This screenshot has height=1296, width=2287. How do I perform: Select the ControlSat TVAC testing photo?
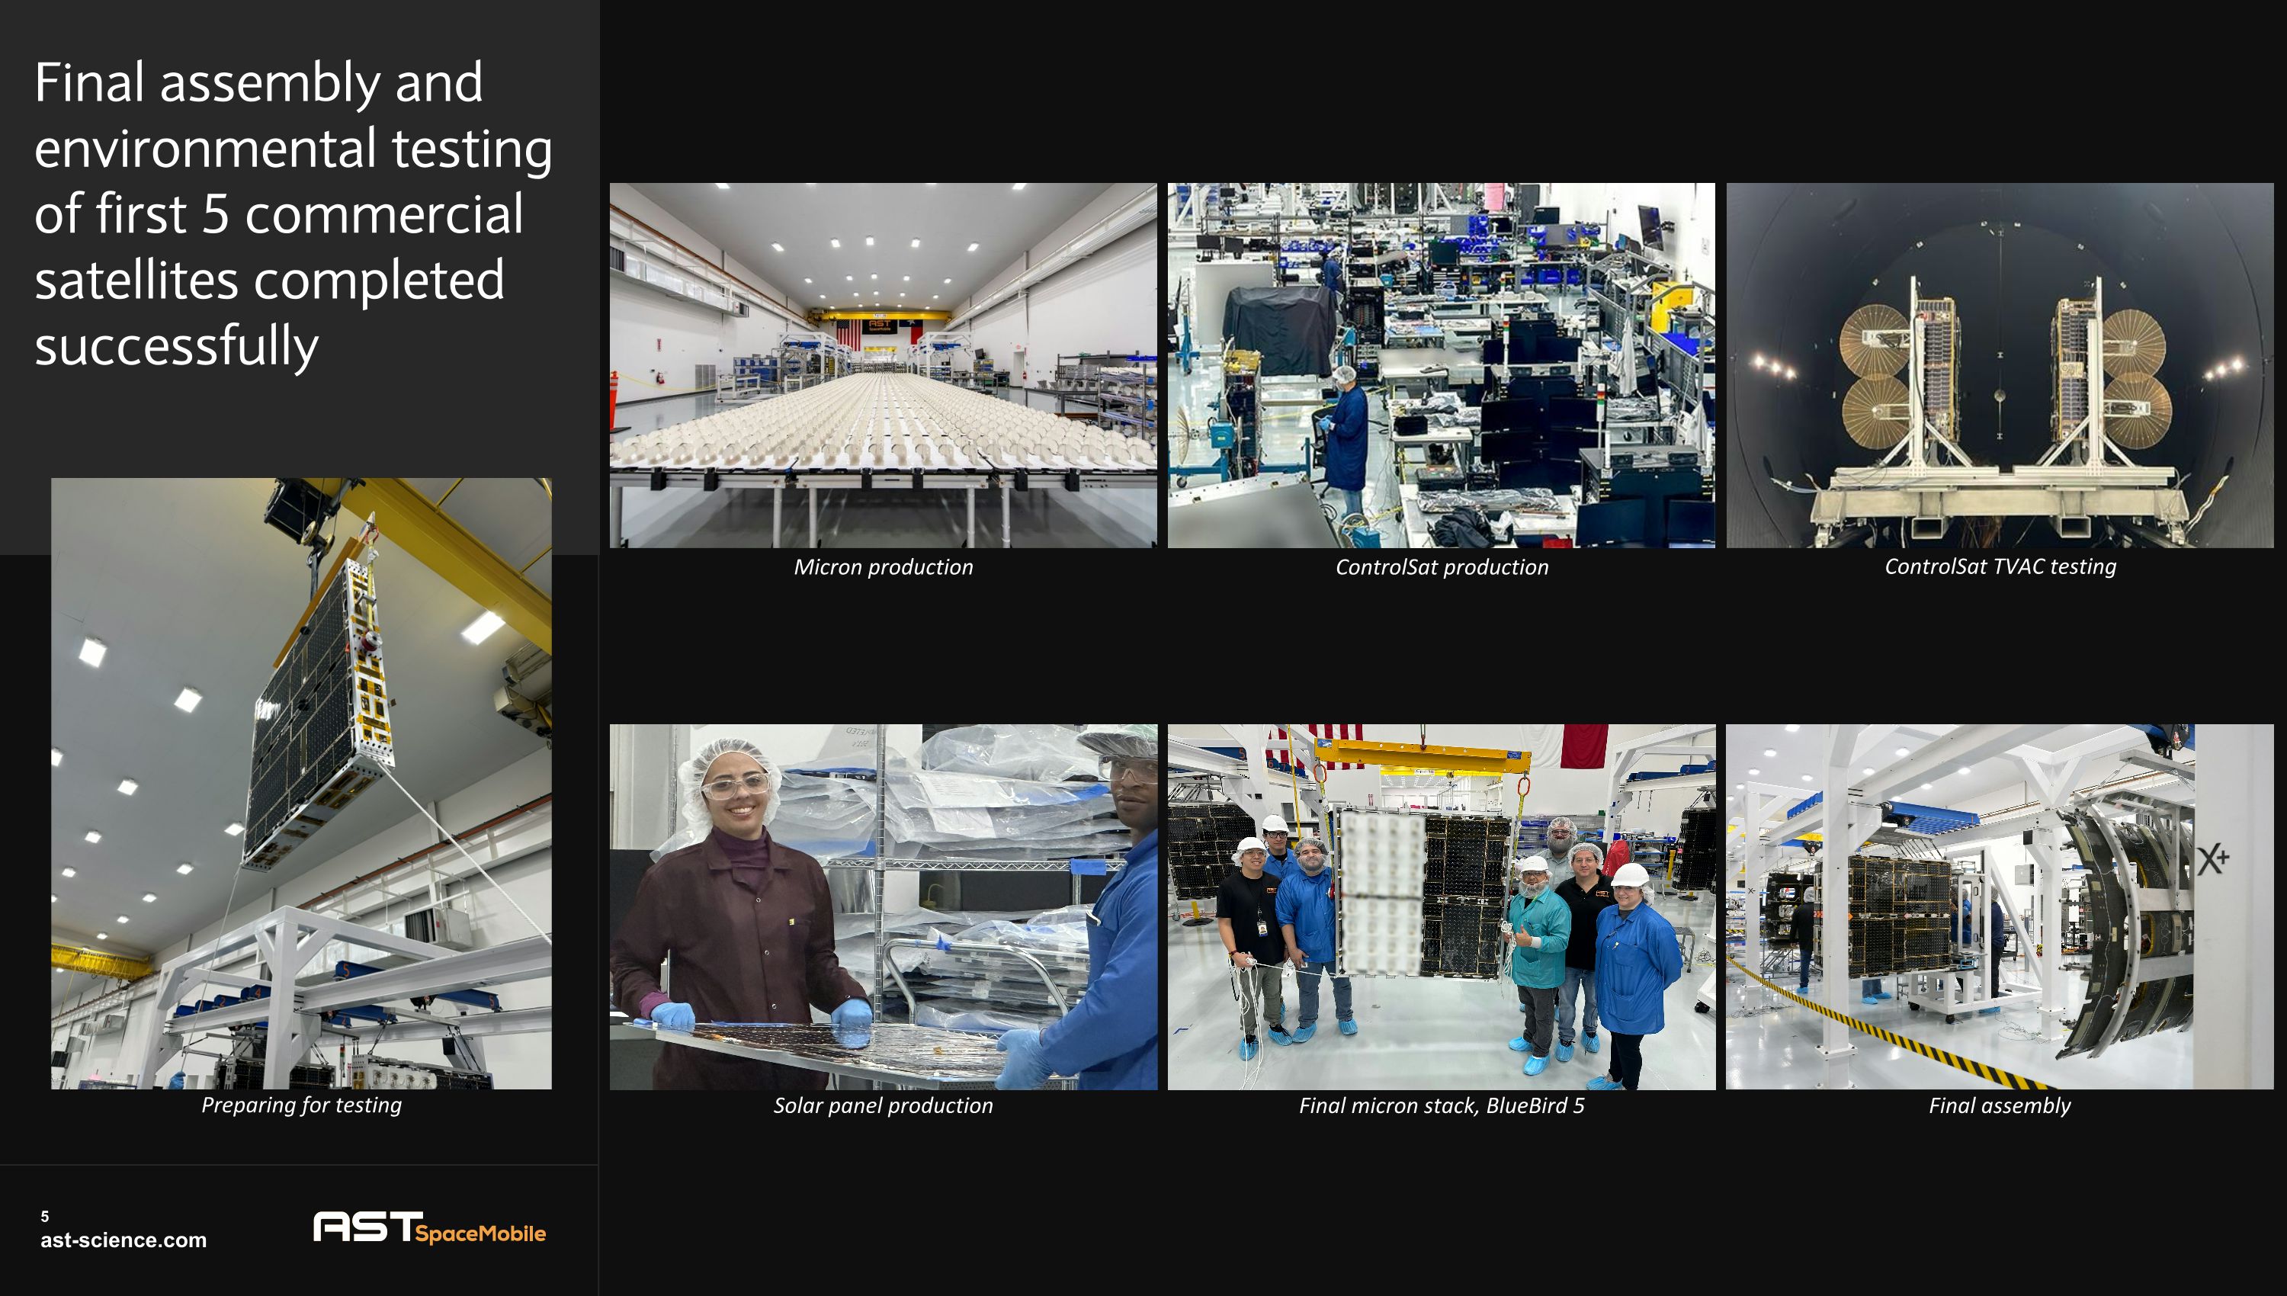[x=1999, y=365]
